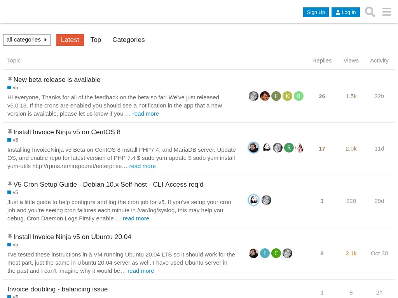Image resolution: width=398 pixels, height=298 pixels.
Task: Click read more on Ubuntu 20.04 excerpt
Action: [141, 271]
